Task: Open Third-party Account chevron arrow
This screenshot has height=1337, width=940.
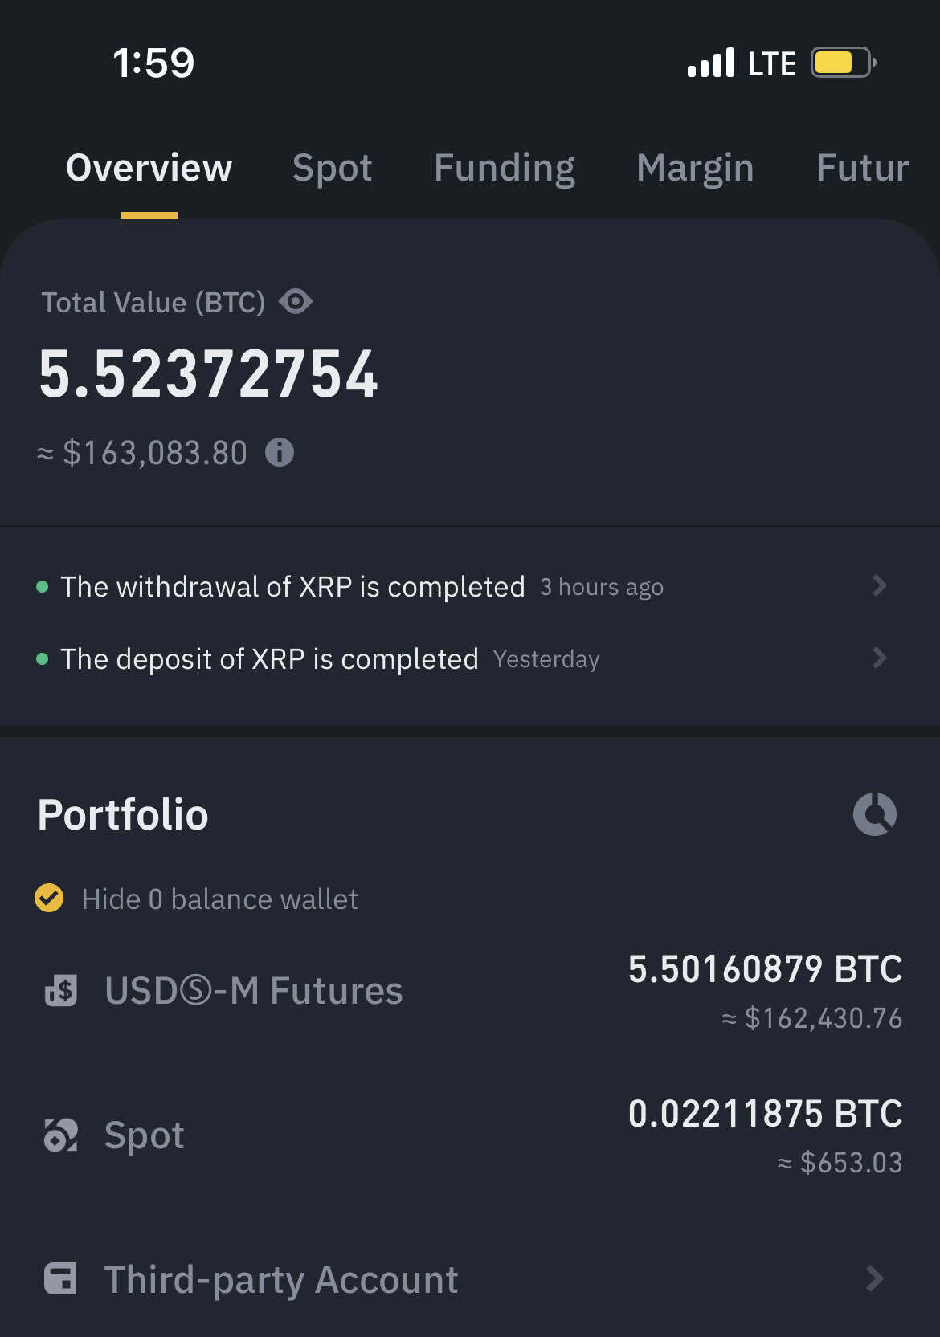Action: (876, 1278)
